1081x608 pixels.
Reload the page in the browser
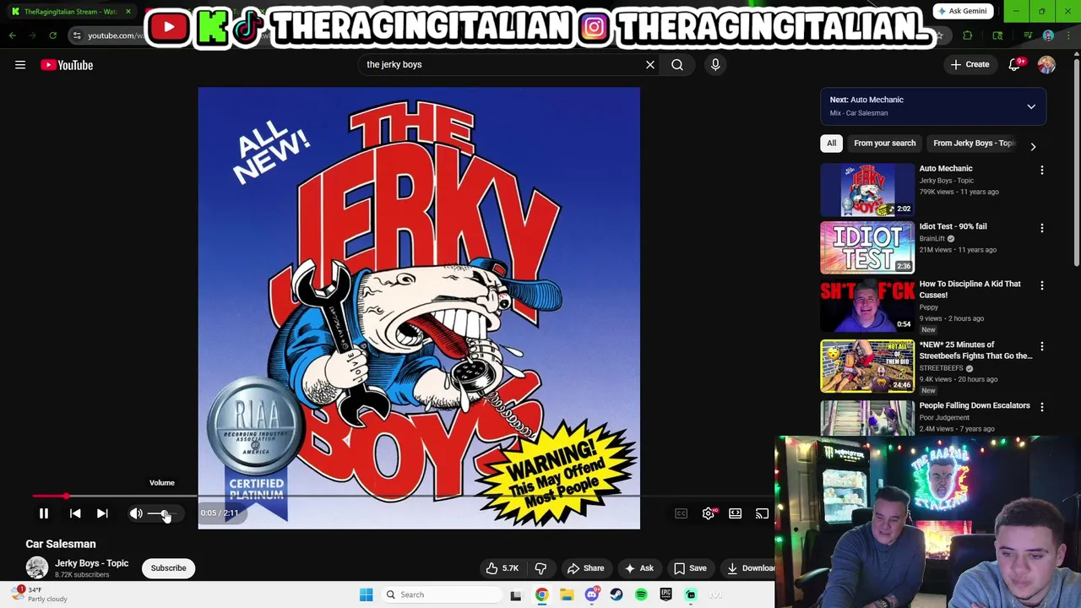pyautogui.click(x=52, y=35)
